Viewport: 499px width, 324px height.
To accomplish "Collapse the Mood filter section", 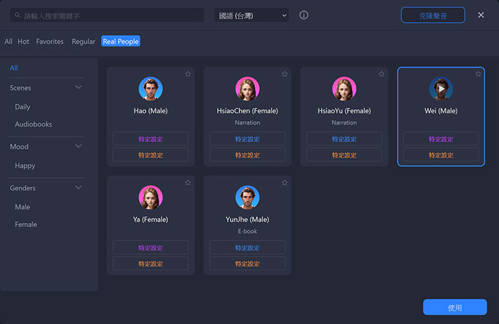I will tap(78, 146).
